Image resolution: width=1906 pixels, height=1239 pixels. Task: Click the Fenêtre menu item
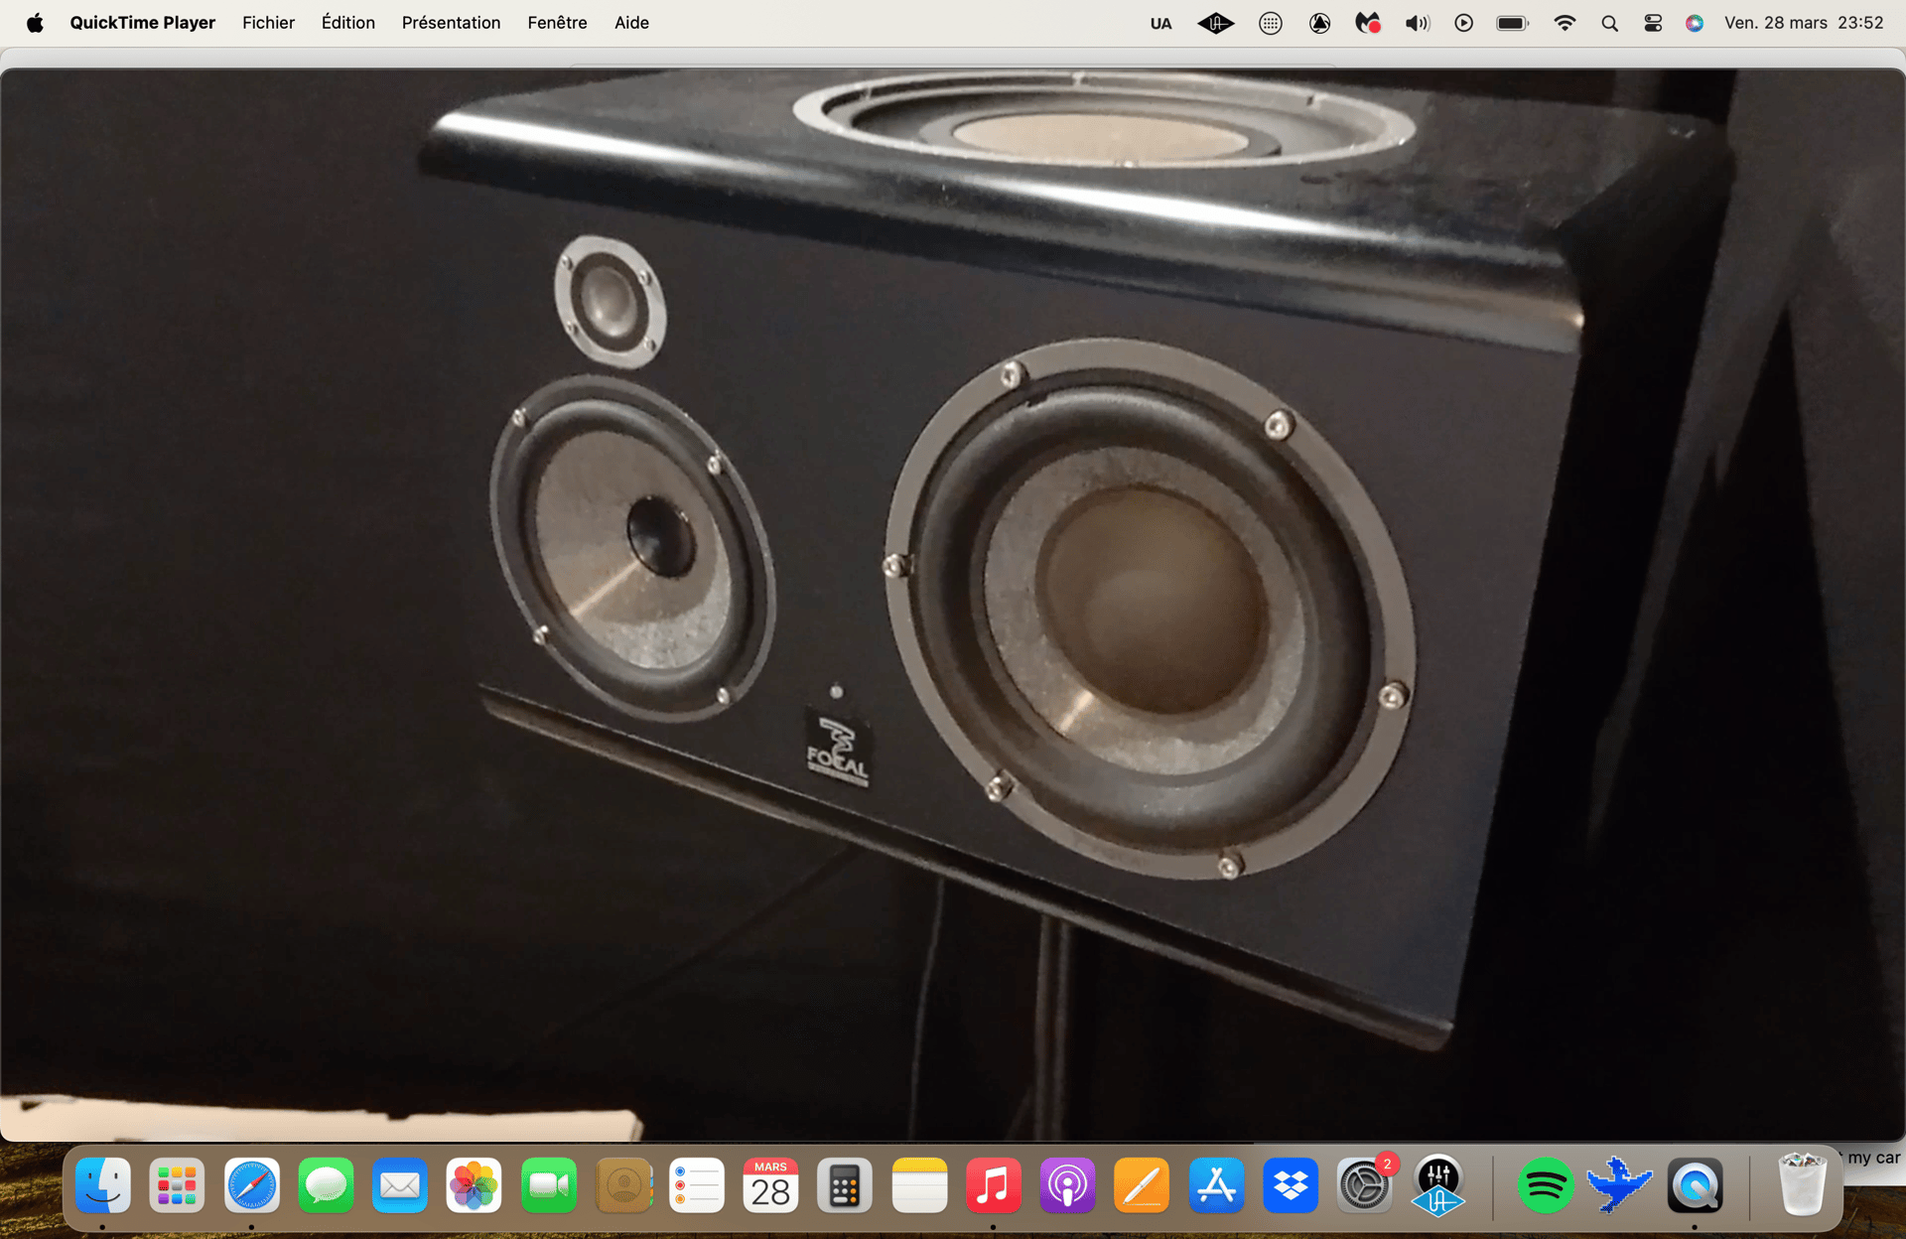pos(557,23)
